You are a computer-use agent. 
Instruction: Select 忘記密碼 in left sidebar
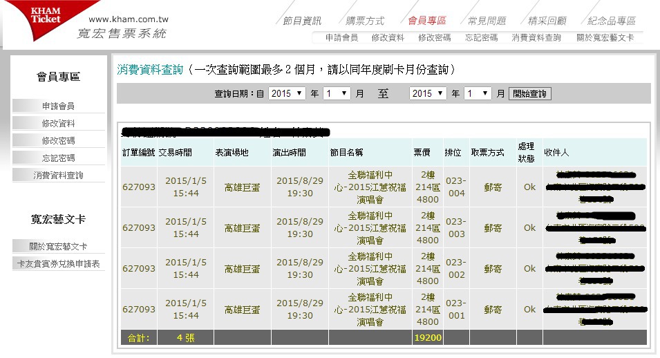[59, 158]
